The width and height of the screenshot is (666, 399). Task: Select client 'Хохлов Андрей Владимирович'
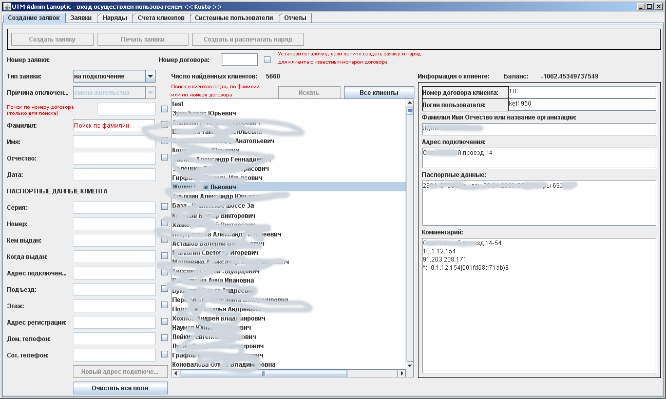(x=289, y=318)
